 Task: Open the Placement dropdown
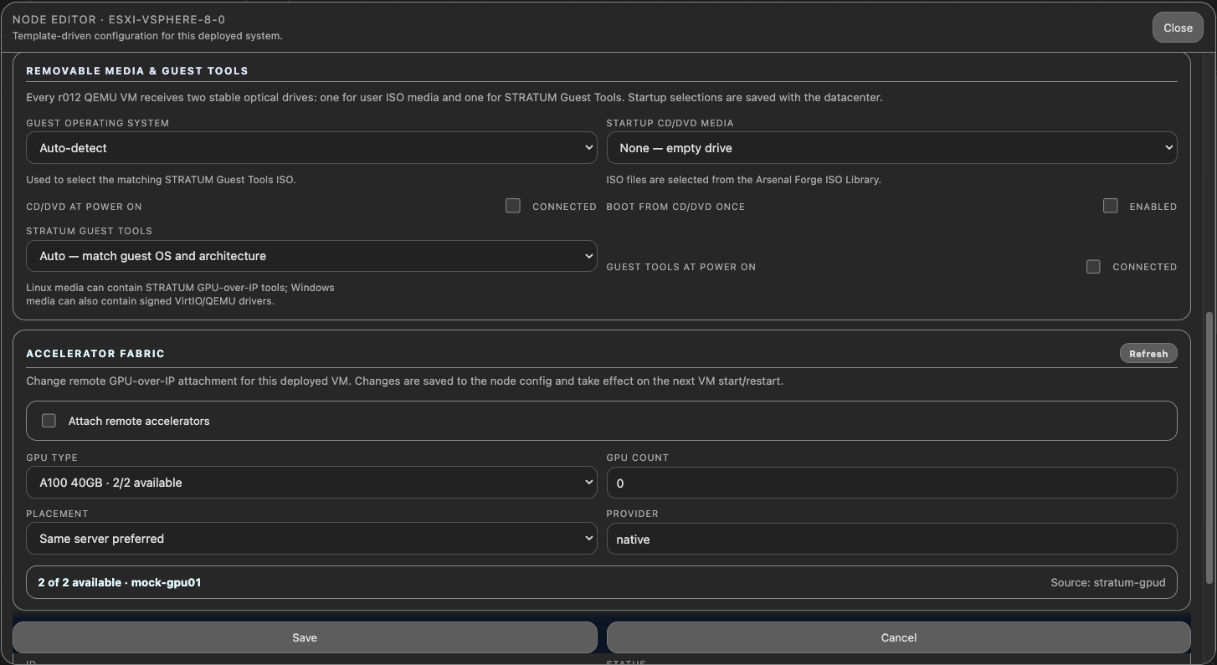point(311,539)
